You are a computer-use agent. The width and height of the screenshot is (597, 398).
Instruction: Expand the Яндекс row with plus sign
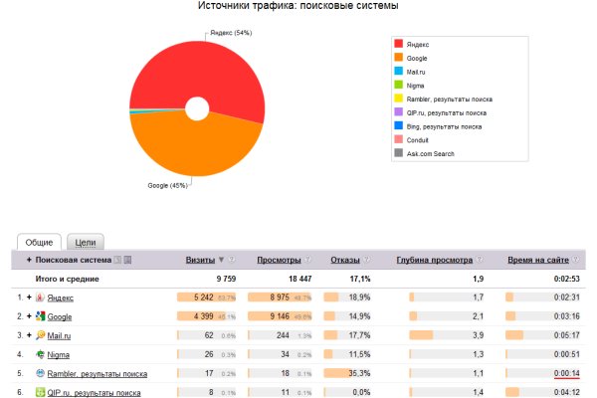tap(28, 298)
